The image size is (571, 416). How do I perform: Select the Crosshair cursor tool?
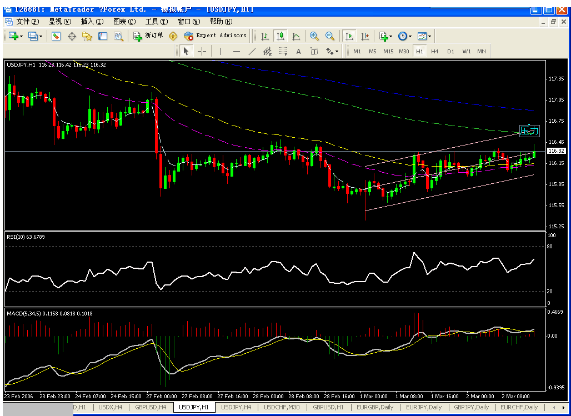202,52
